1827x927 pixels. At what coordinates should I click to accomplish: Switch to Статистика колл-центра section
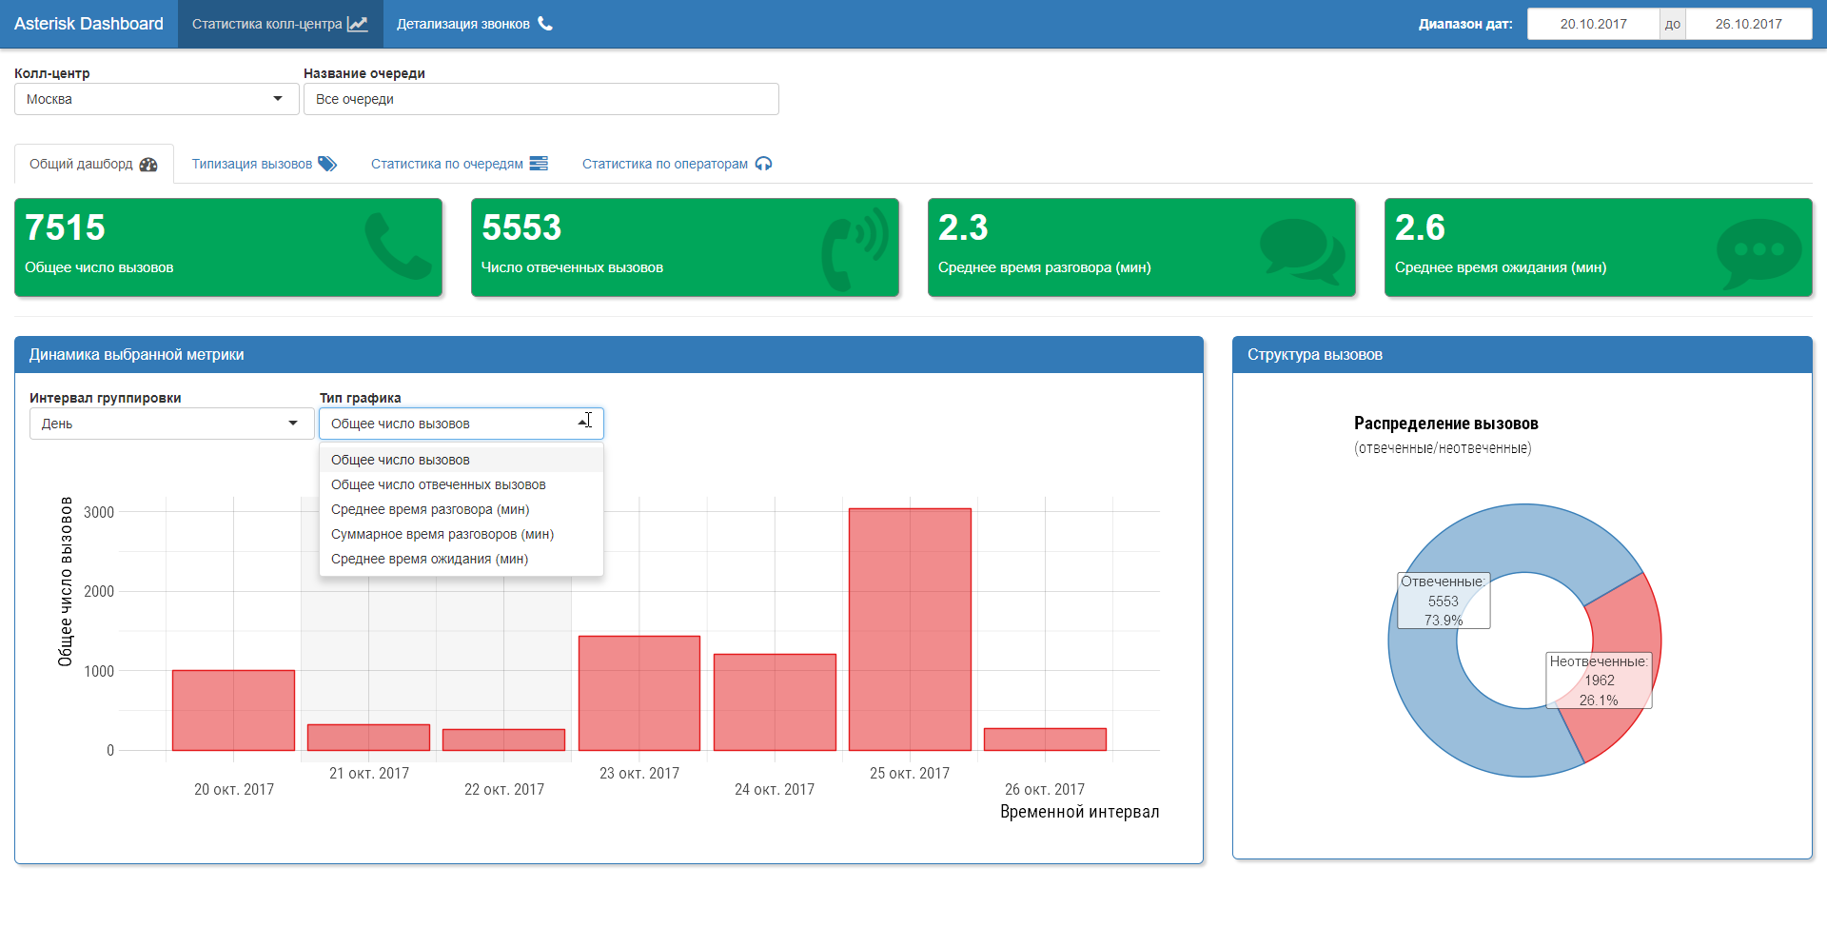[281, 24]
